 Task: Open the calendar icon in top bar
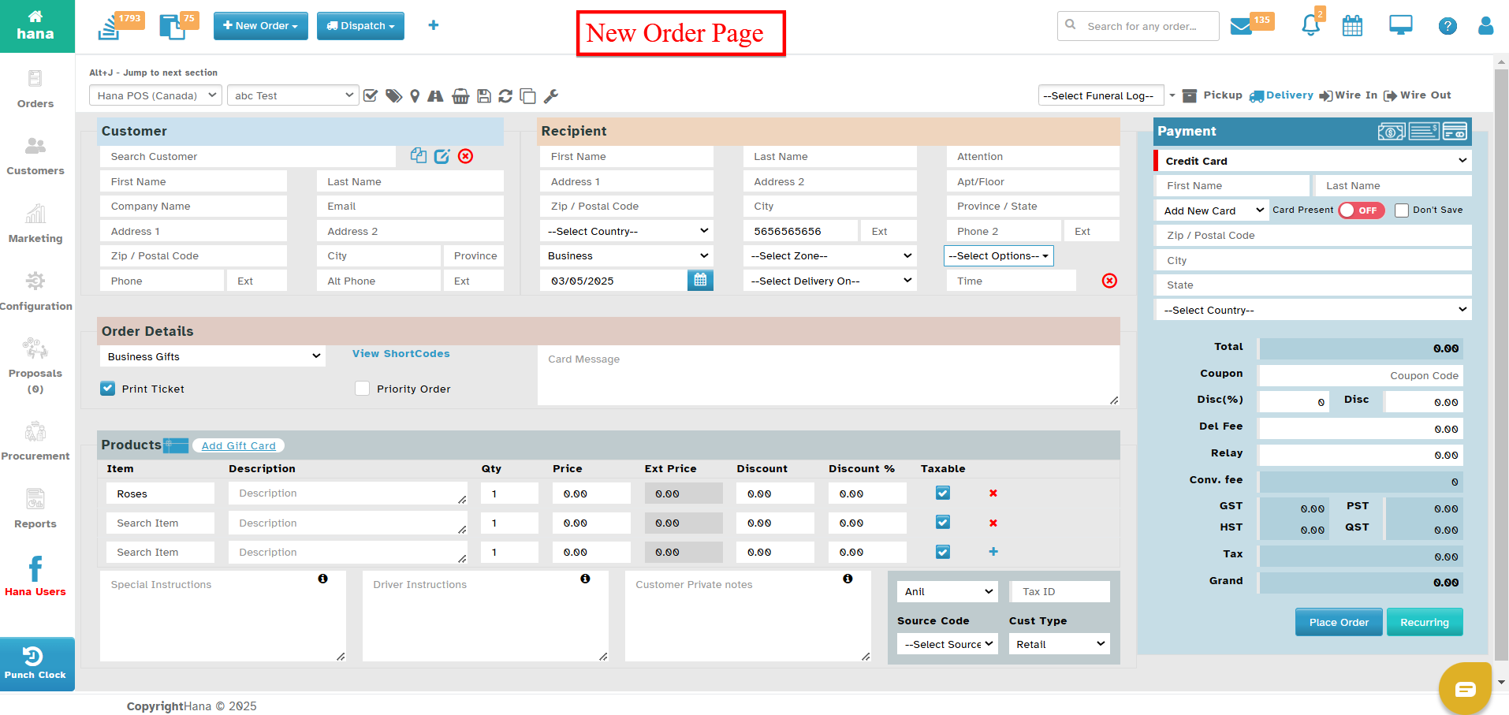[x=1352, y=26]
